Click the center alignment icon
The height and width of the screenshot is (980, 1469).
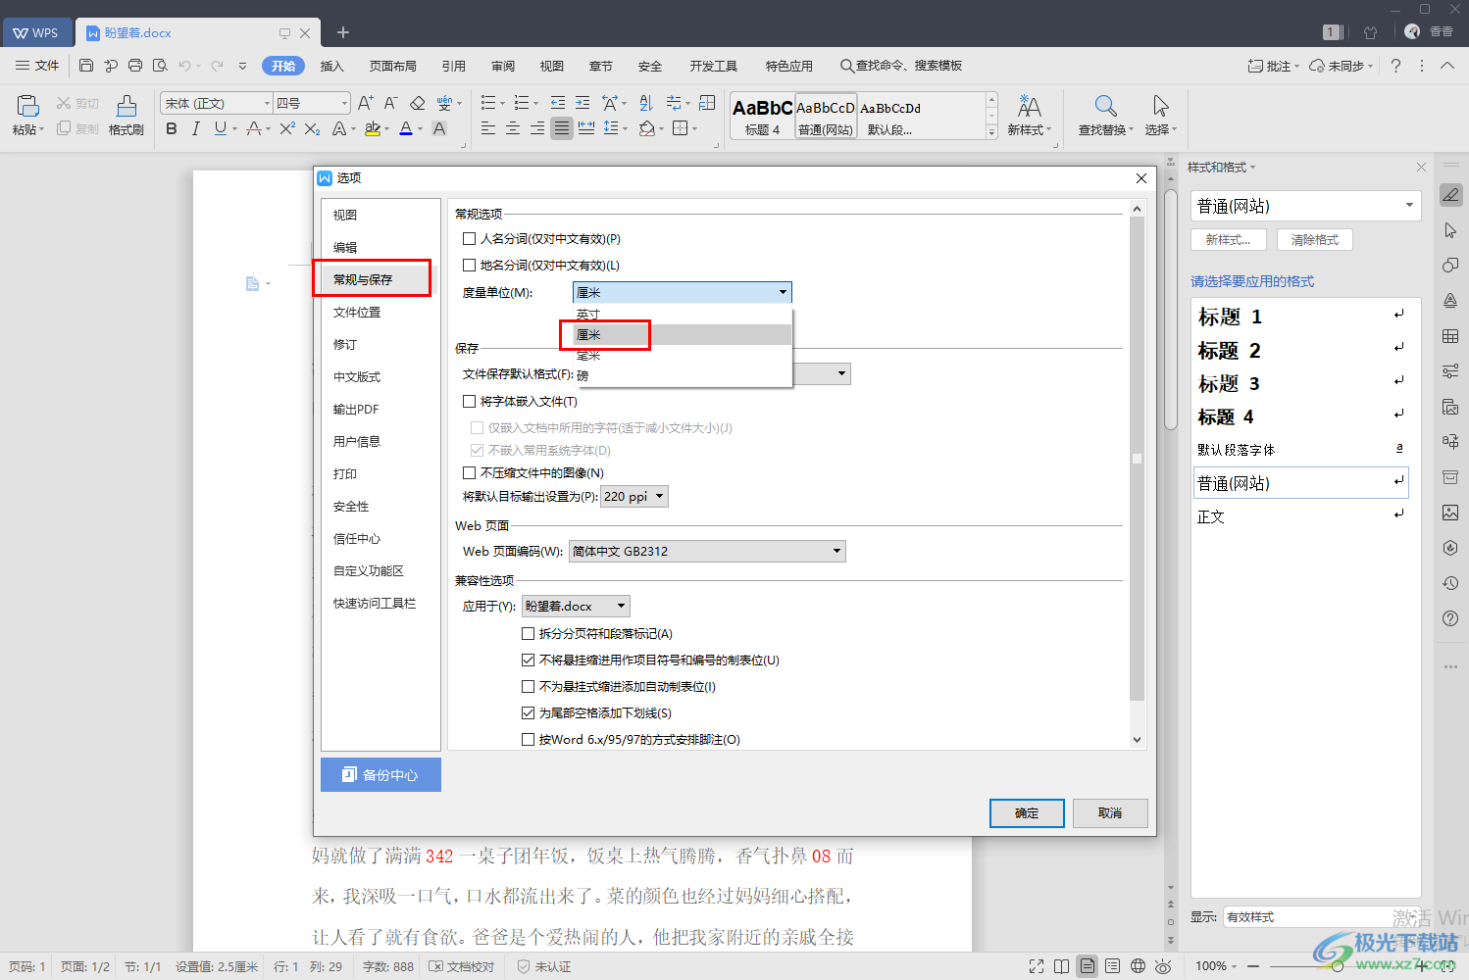pos(512,128)
